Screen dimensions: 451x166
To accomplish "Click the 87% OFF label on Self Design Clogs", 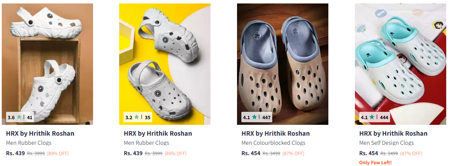I will tap(411, 153).
